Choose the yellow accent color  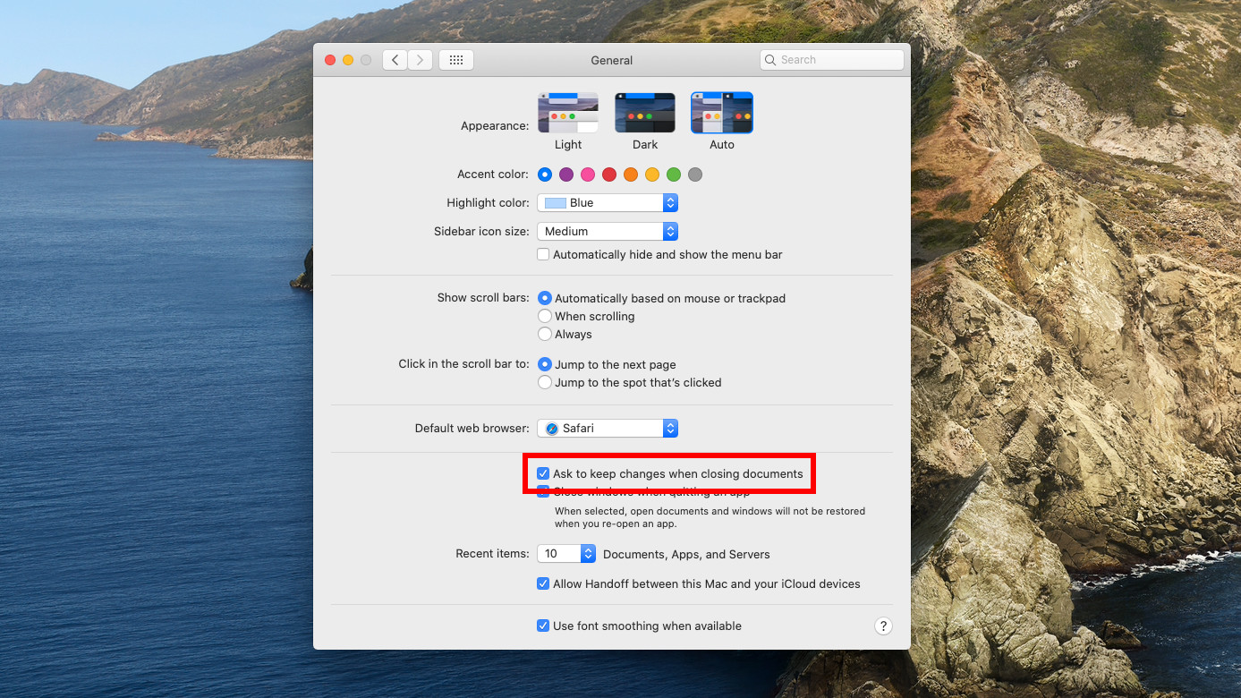click(652, 174)
